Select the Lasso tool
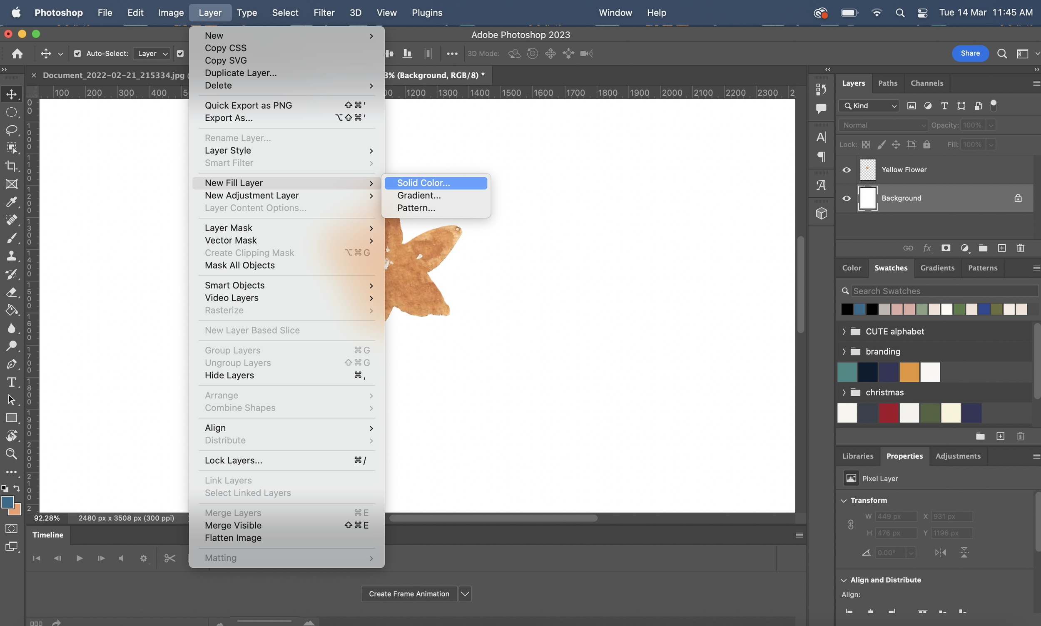This screenshot has width=1041, height=626. 11,130
